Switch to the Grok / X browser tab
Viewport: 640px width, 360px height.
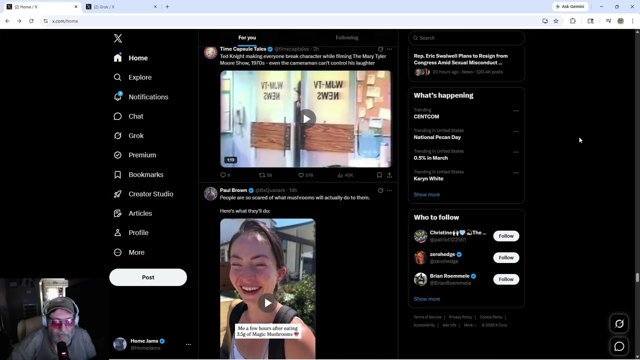tap(120, 6)
